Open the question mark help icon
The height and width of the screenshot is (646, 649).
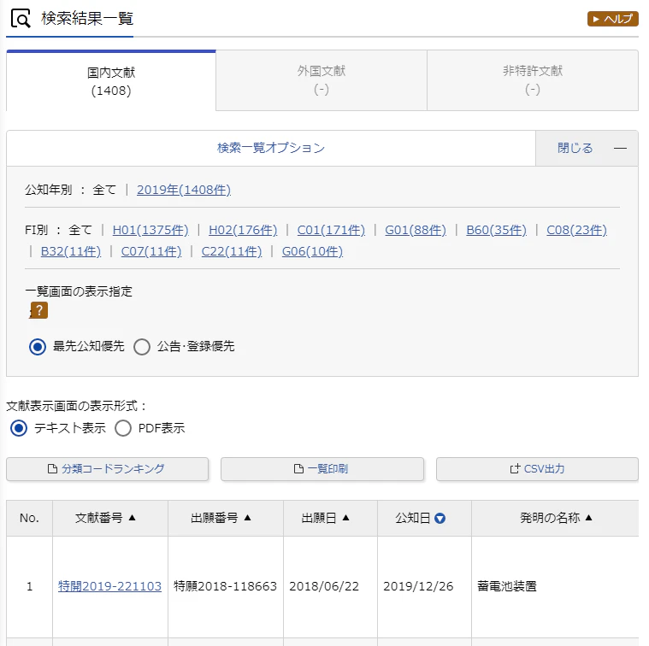(39, 310)
